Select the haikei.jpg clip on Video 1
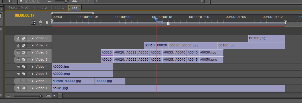302x103 pixels. (168, 88)
